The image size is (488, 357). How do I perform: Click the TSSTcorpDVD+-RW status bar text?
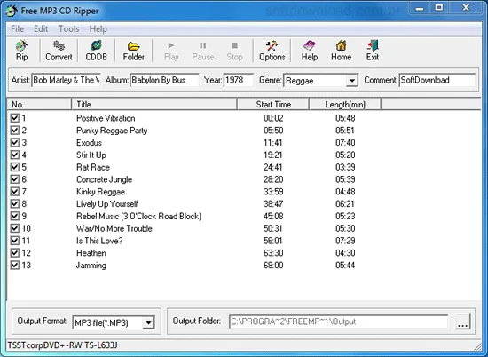[62, 345]
